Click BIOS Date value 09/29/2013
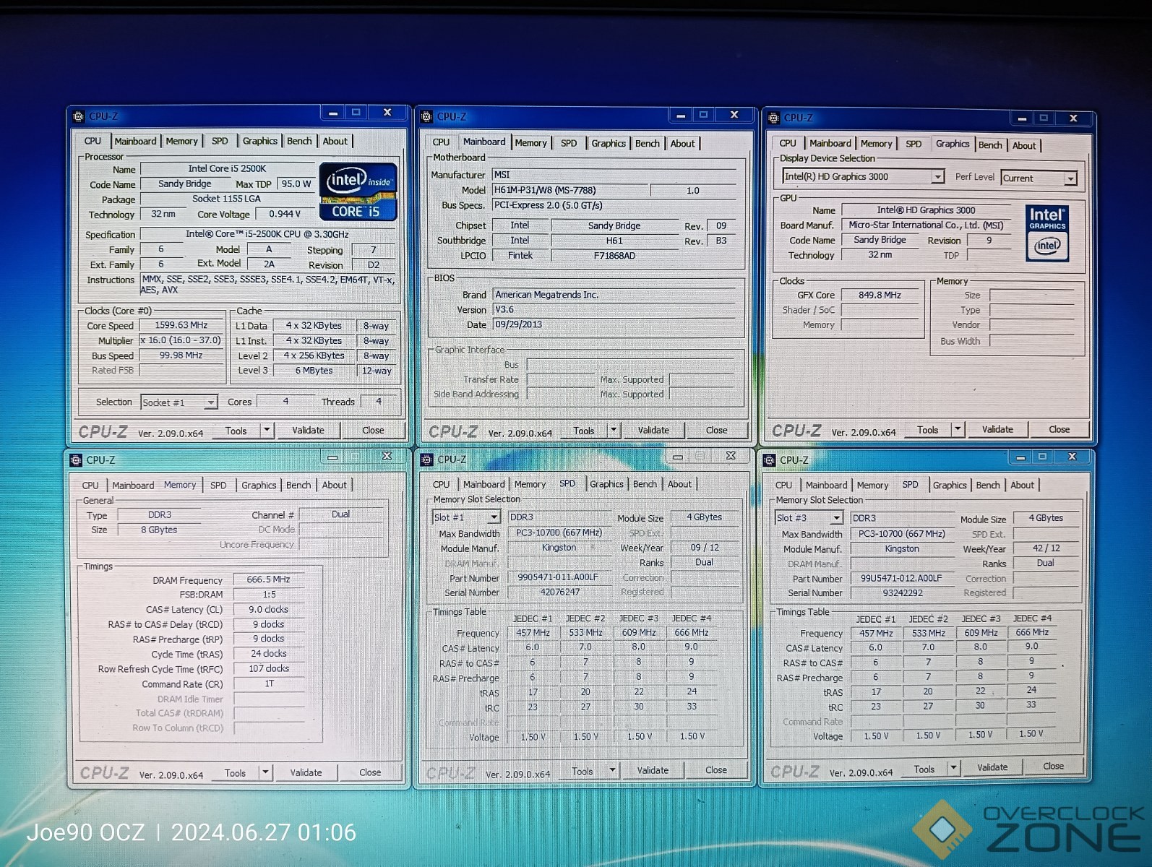Image resolution: width=1152 pixels, height=867 pixels. tap(614, 324)
